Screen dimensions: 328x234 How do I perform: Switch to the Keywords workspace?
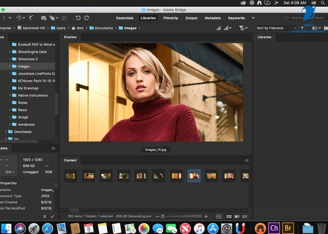coord(236,18)
